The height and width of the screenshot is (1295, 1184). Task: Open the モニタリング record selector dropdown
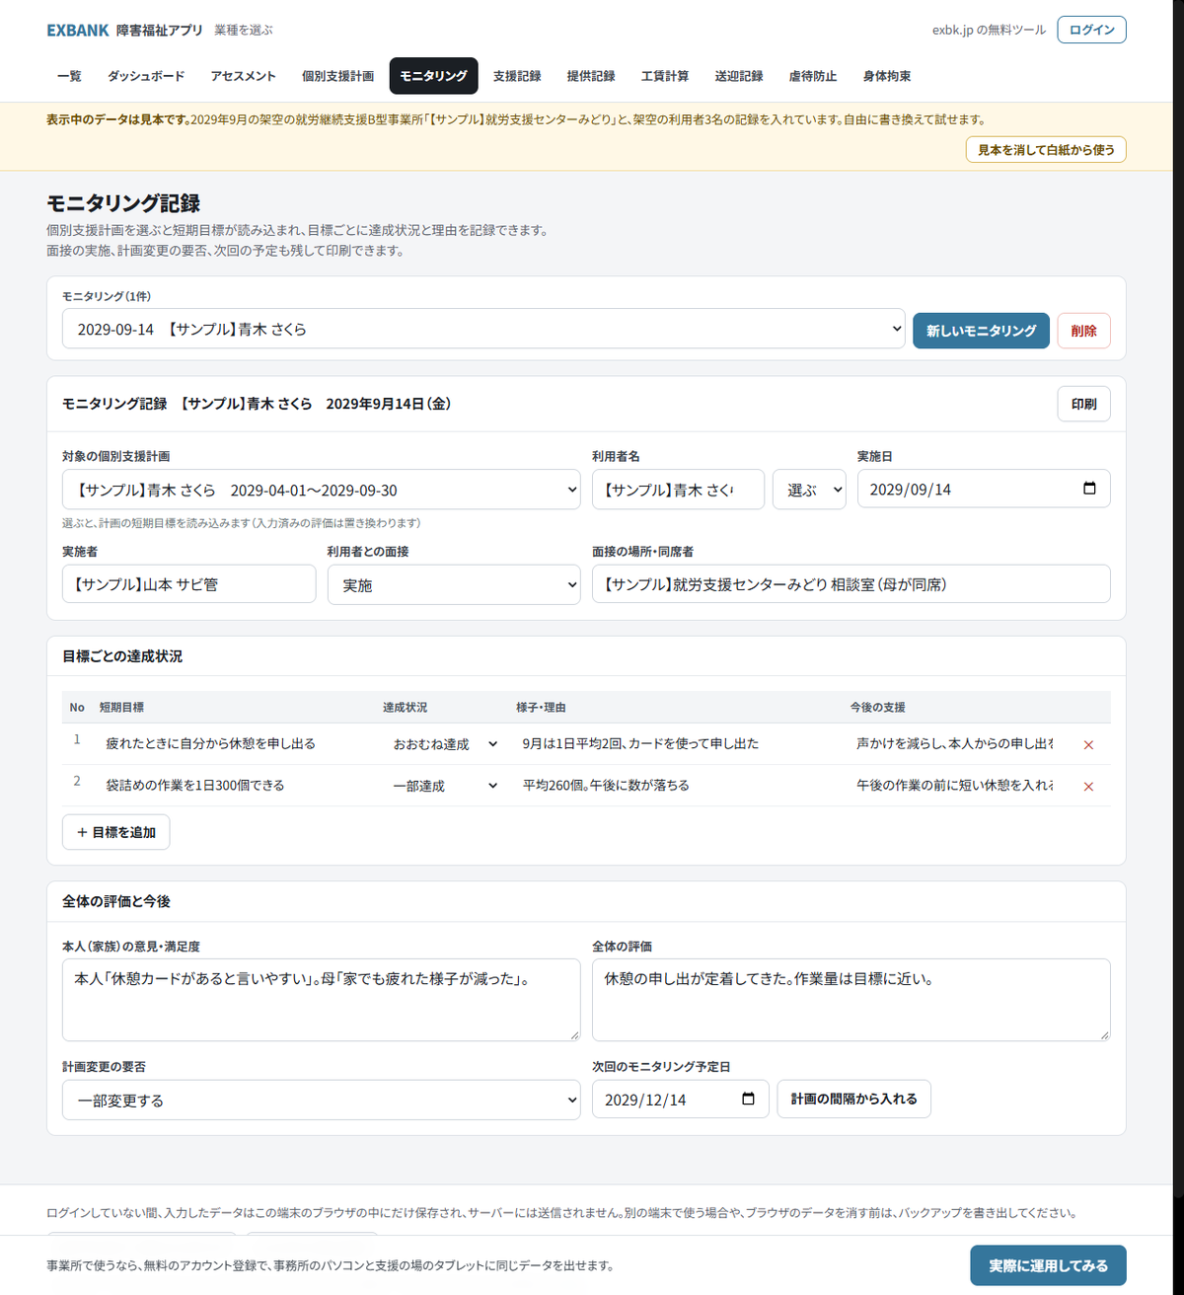pyautogui.click(x=483, y=329)
